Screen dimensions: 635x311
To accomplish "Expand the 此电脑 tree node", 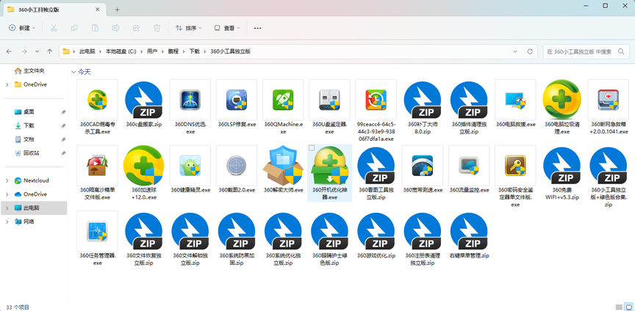I will [x=7, y=208].
